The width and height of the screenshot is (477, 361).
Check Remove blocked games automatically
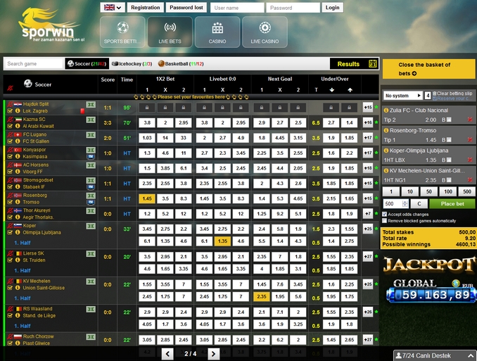385,221
